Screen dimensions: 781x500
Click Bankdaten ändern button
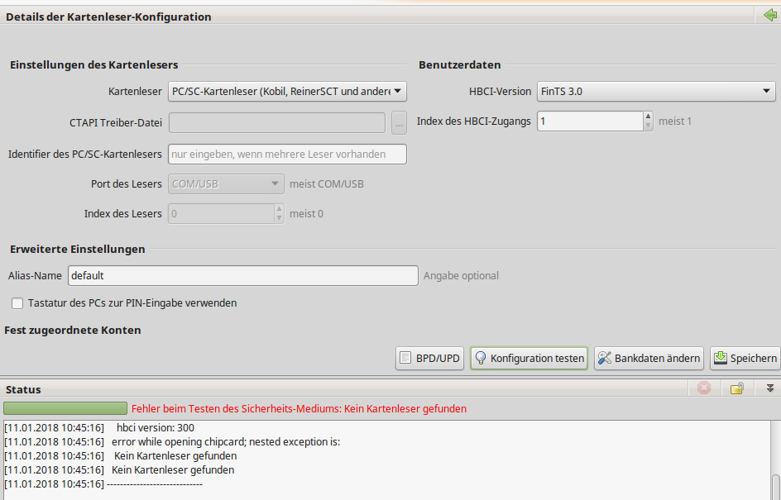649,358
